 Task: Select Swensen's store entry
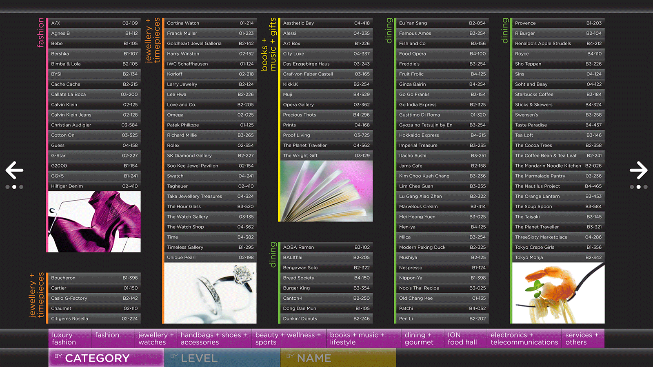558,115
